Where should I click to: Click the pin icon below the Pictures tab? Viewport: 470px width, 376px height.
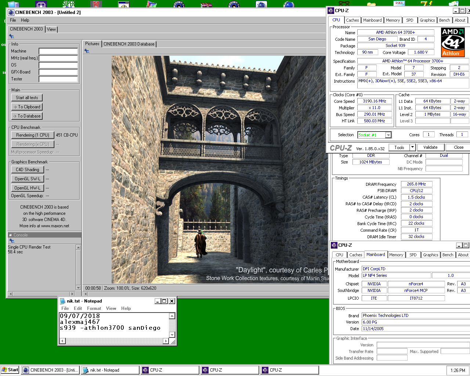[x=87, y=51]
